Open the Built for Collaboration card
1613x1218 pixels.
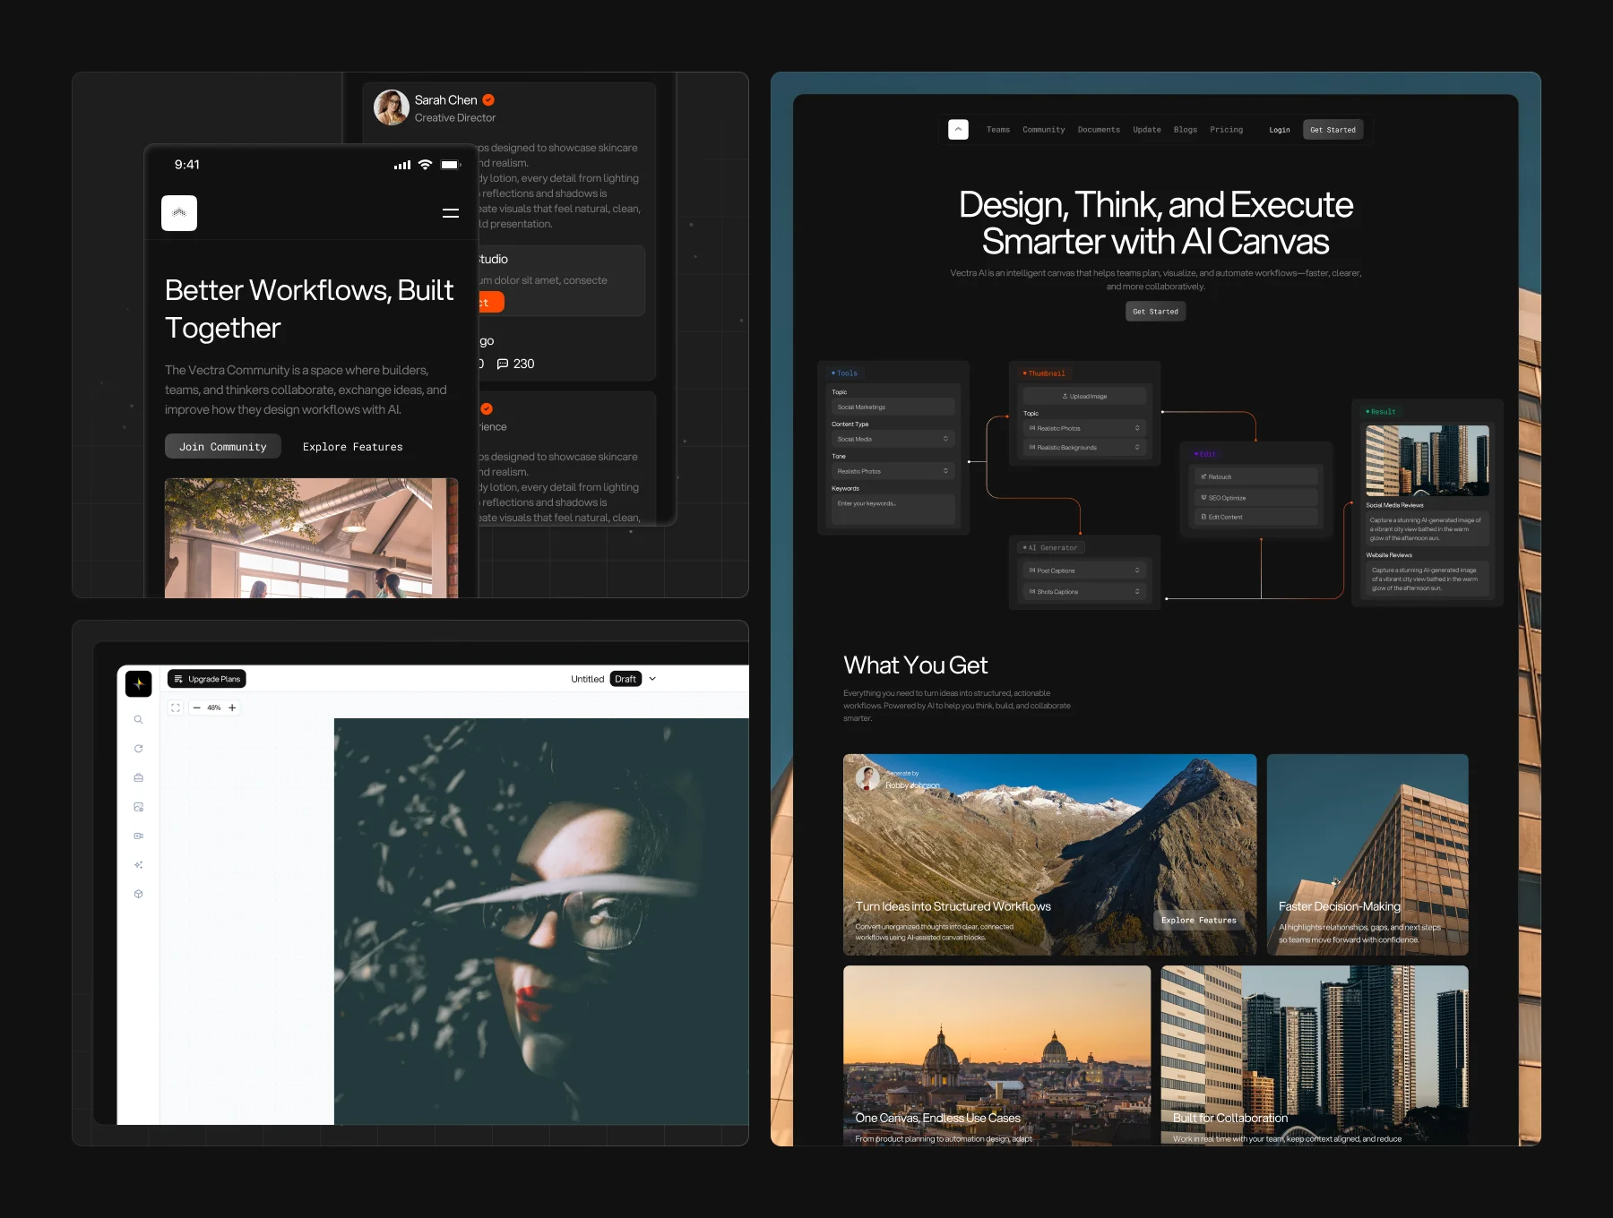1315,1055
